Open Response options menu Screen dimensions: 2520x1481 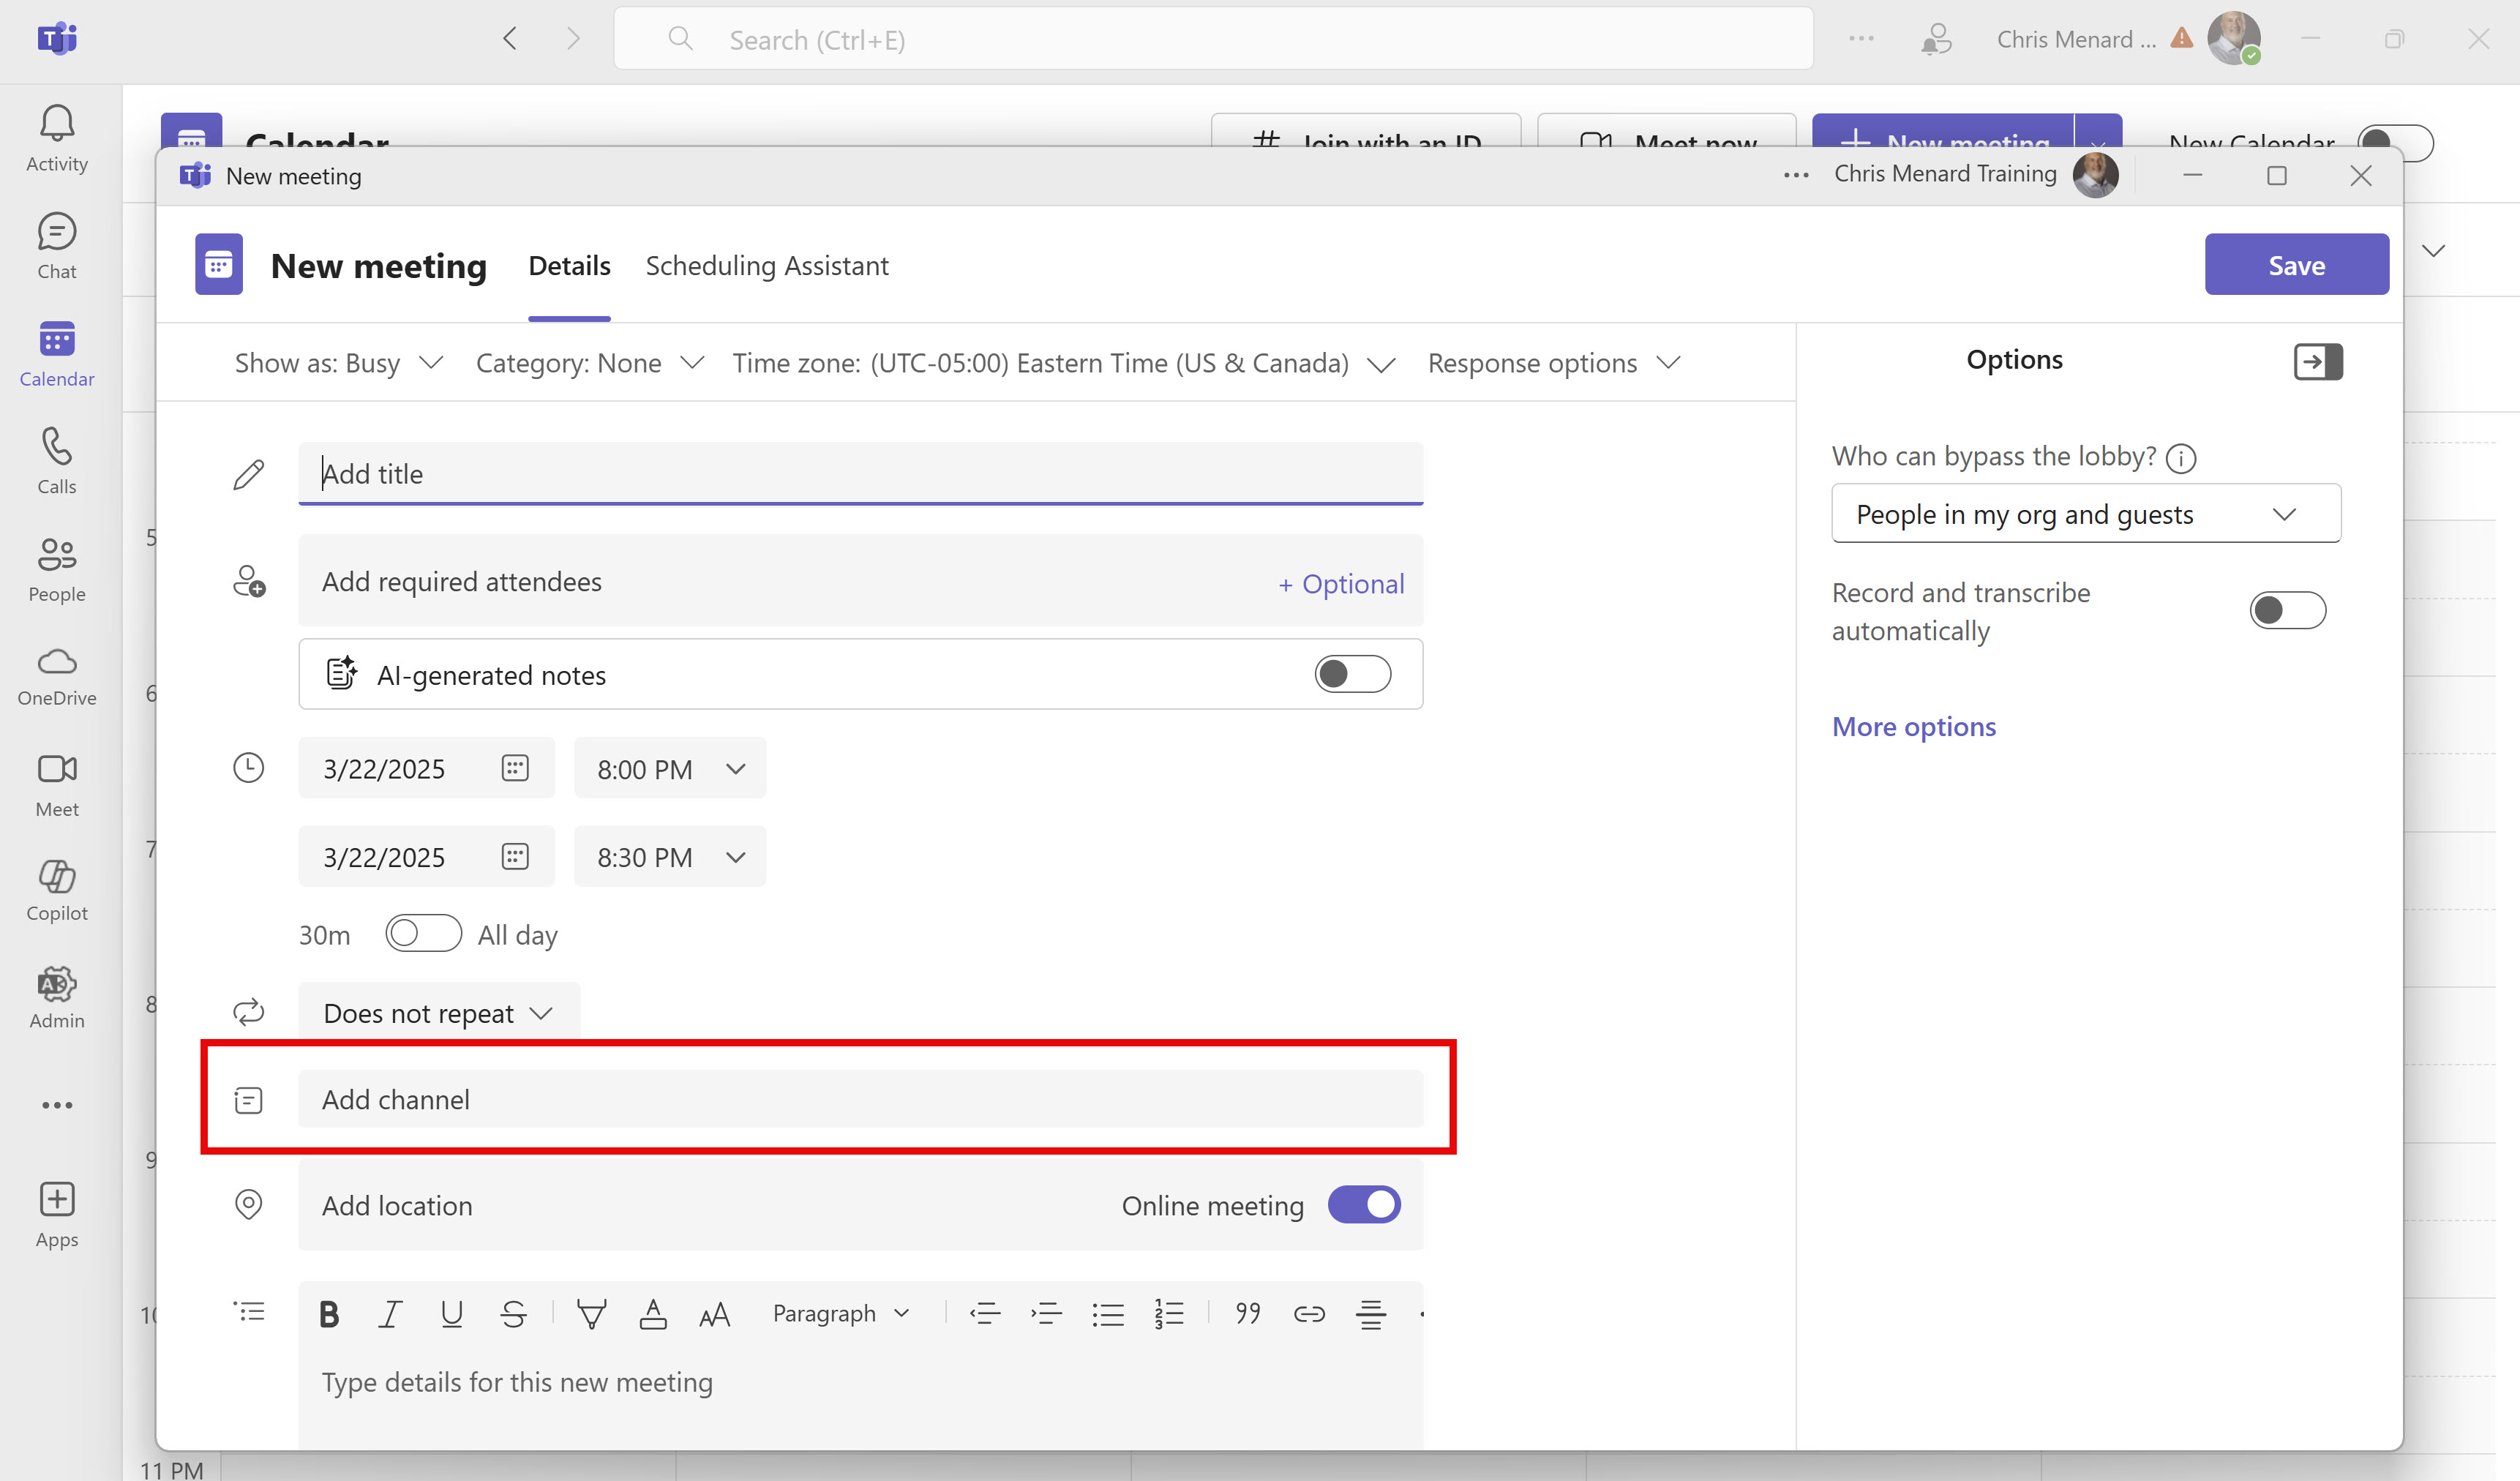(x=1553, y=363)
